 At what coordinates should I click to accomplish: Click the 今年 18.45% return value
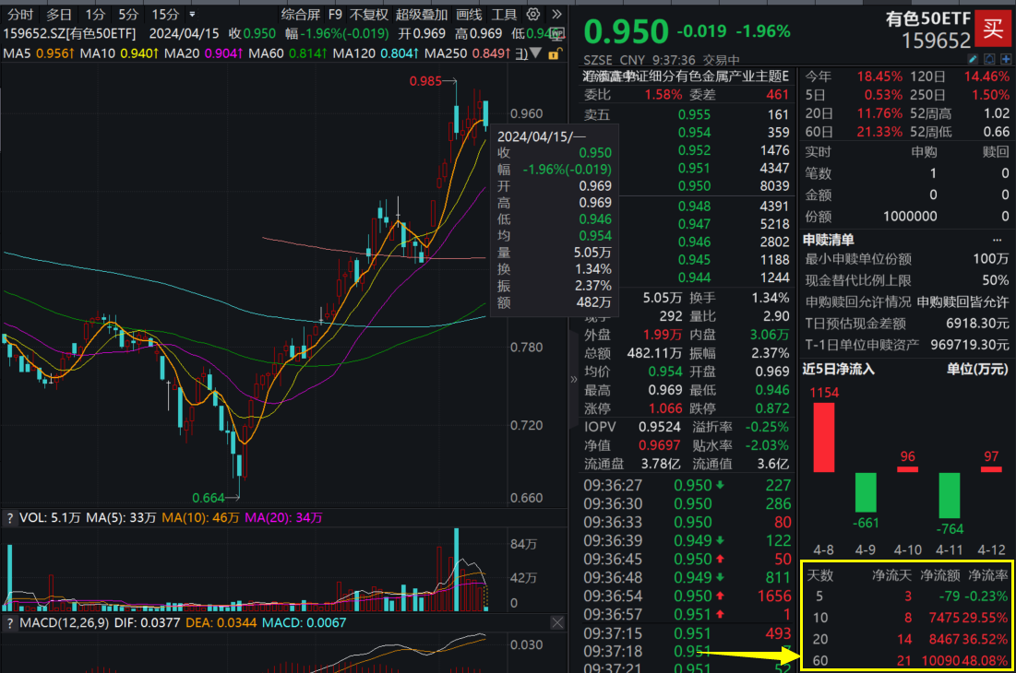coord(879,77)
